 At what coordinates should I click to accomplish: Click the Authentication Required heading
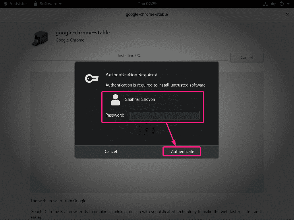(x=131, y=75)
